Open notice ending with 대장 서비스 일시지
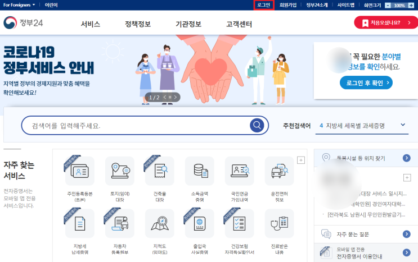The image size is (418, 262). click(383, 194)
